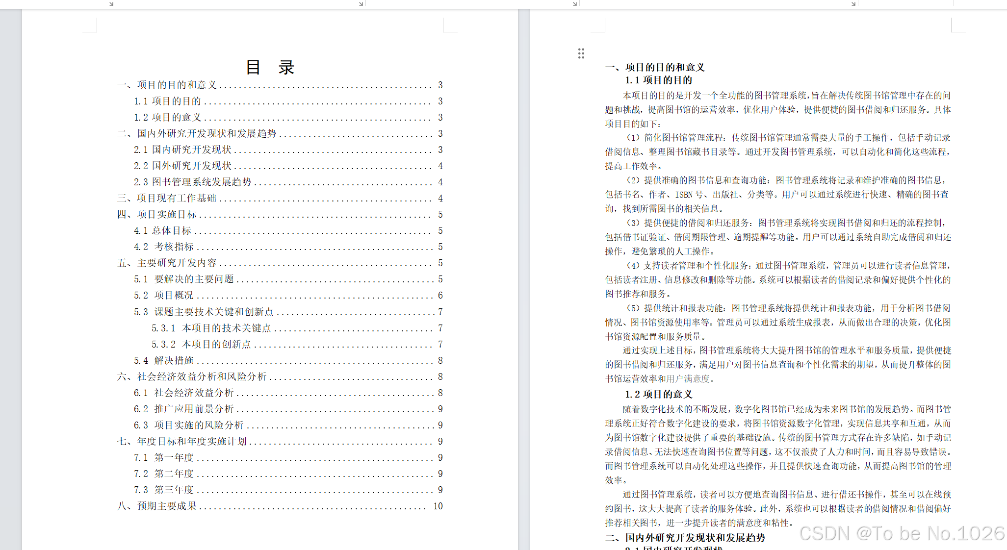Image resolution: width=1007 pixels, height=550 pixels.
Task: Open TOC entry 一、项目的目的和意义
Action: [x=167, y=85]
